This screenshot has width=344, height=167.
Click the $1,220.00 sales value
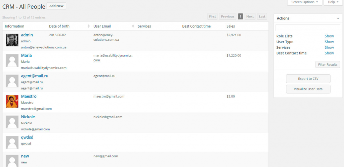click(234, 55)
